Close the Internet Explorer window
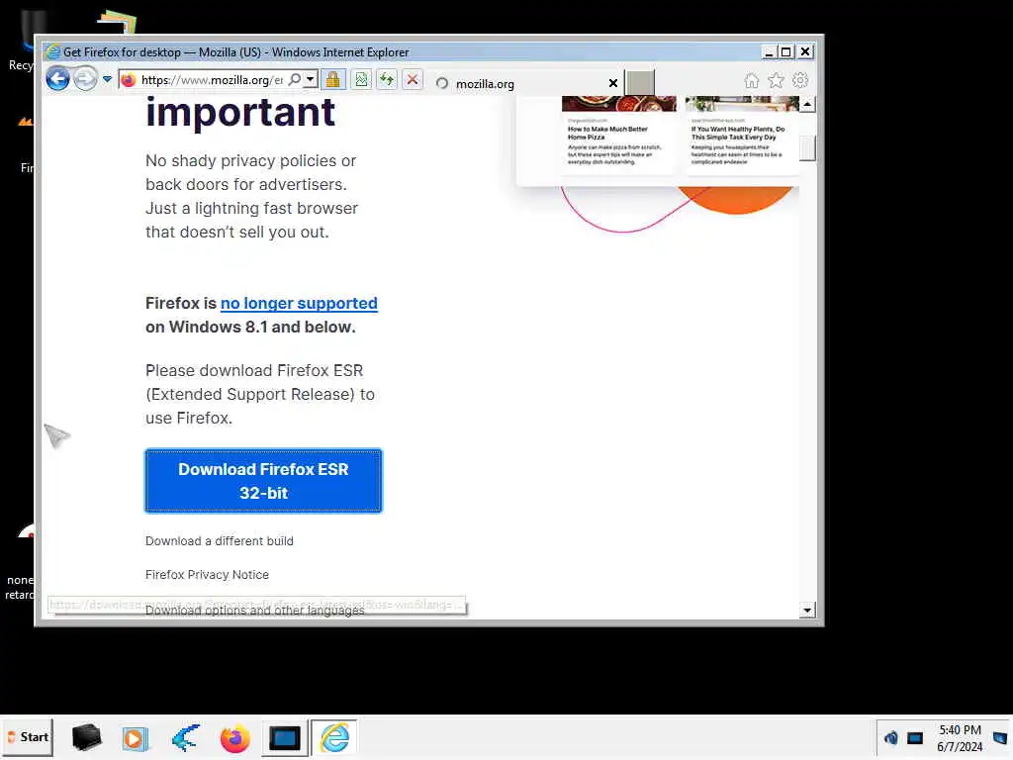Screen dimensions: 1013x760 805,51
